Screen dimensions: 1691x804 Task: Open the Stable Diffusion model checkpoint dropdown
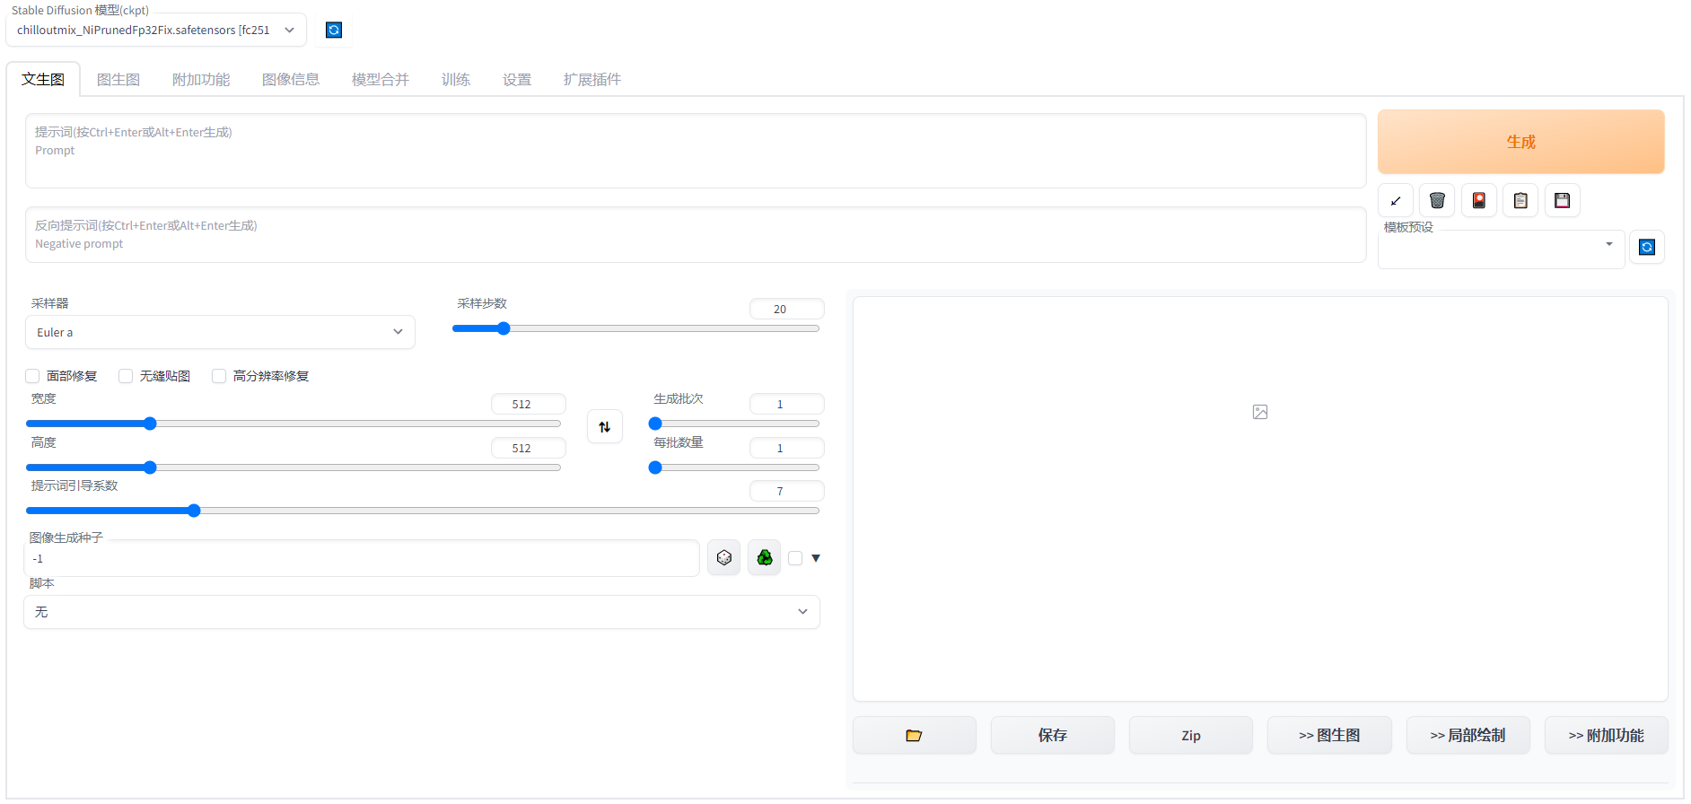[156, 31]
